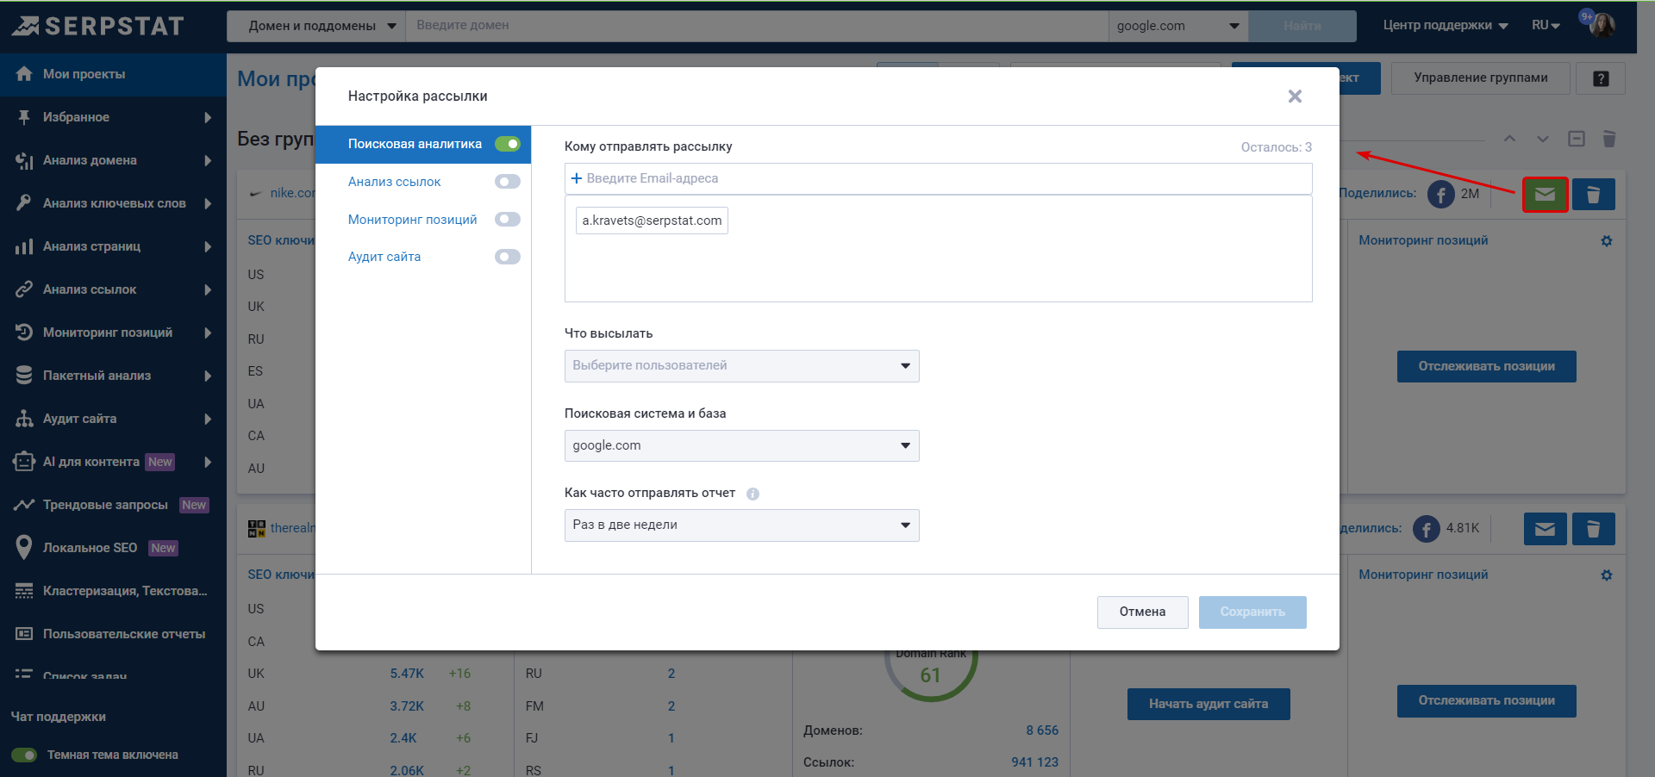This screenshot has width=1655, height=777.
Task: Click the trash icon next to the email button
Action: click(1593, 195)
